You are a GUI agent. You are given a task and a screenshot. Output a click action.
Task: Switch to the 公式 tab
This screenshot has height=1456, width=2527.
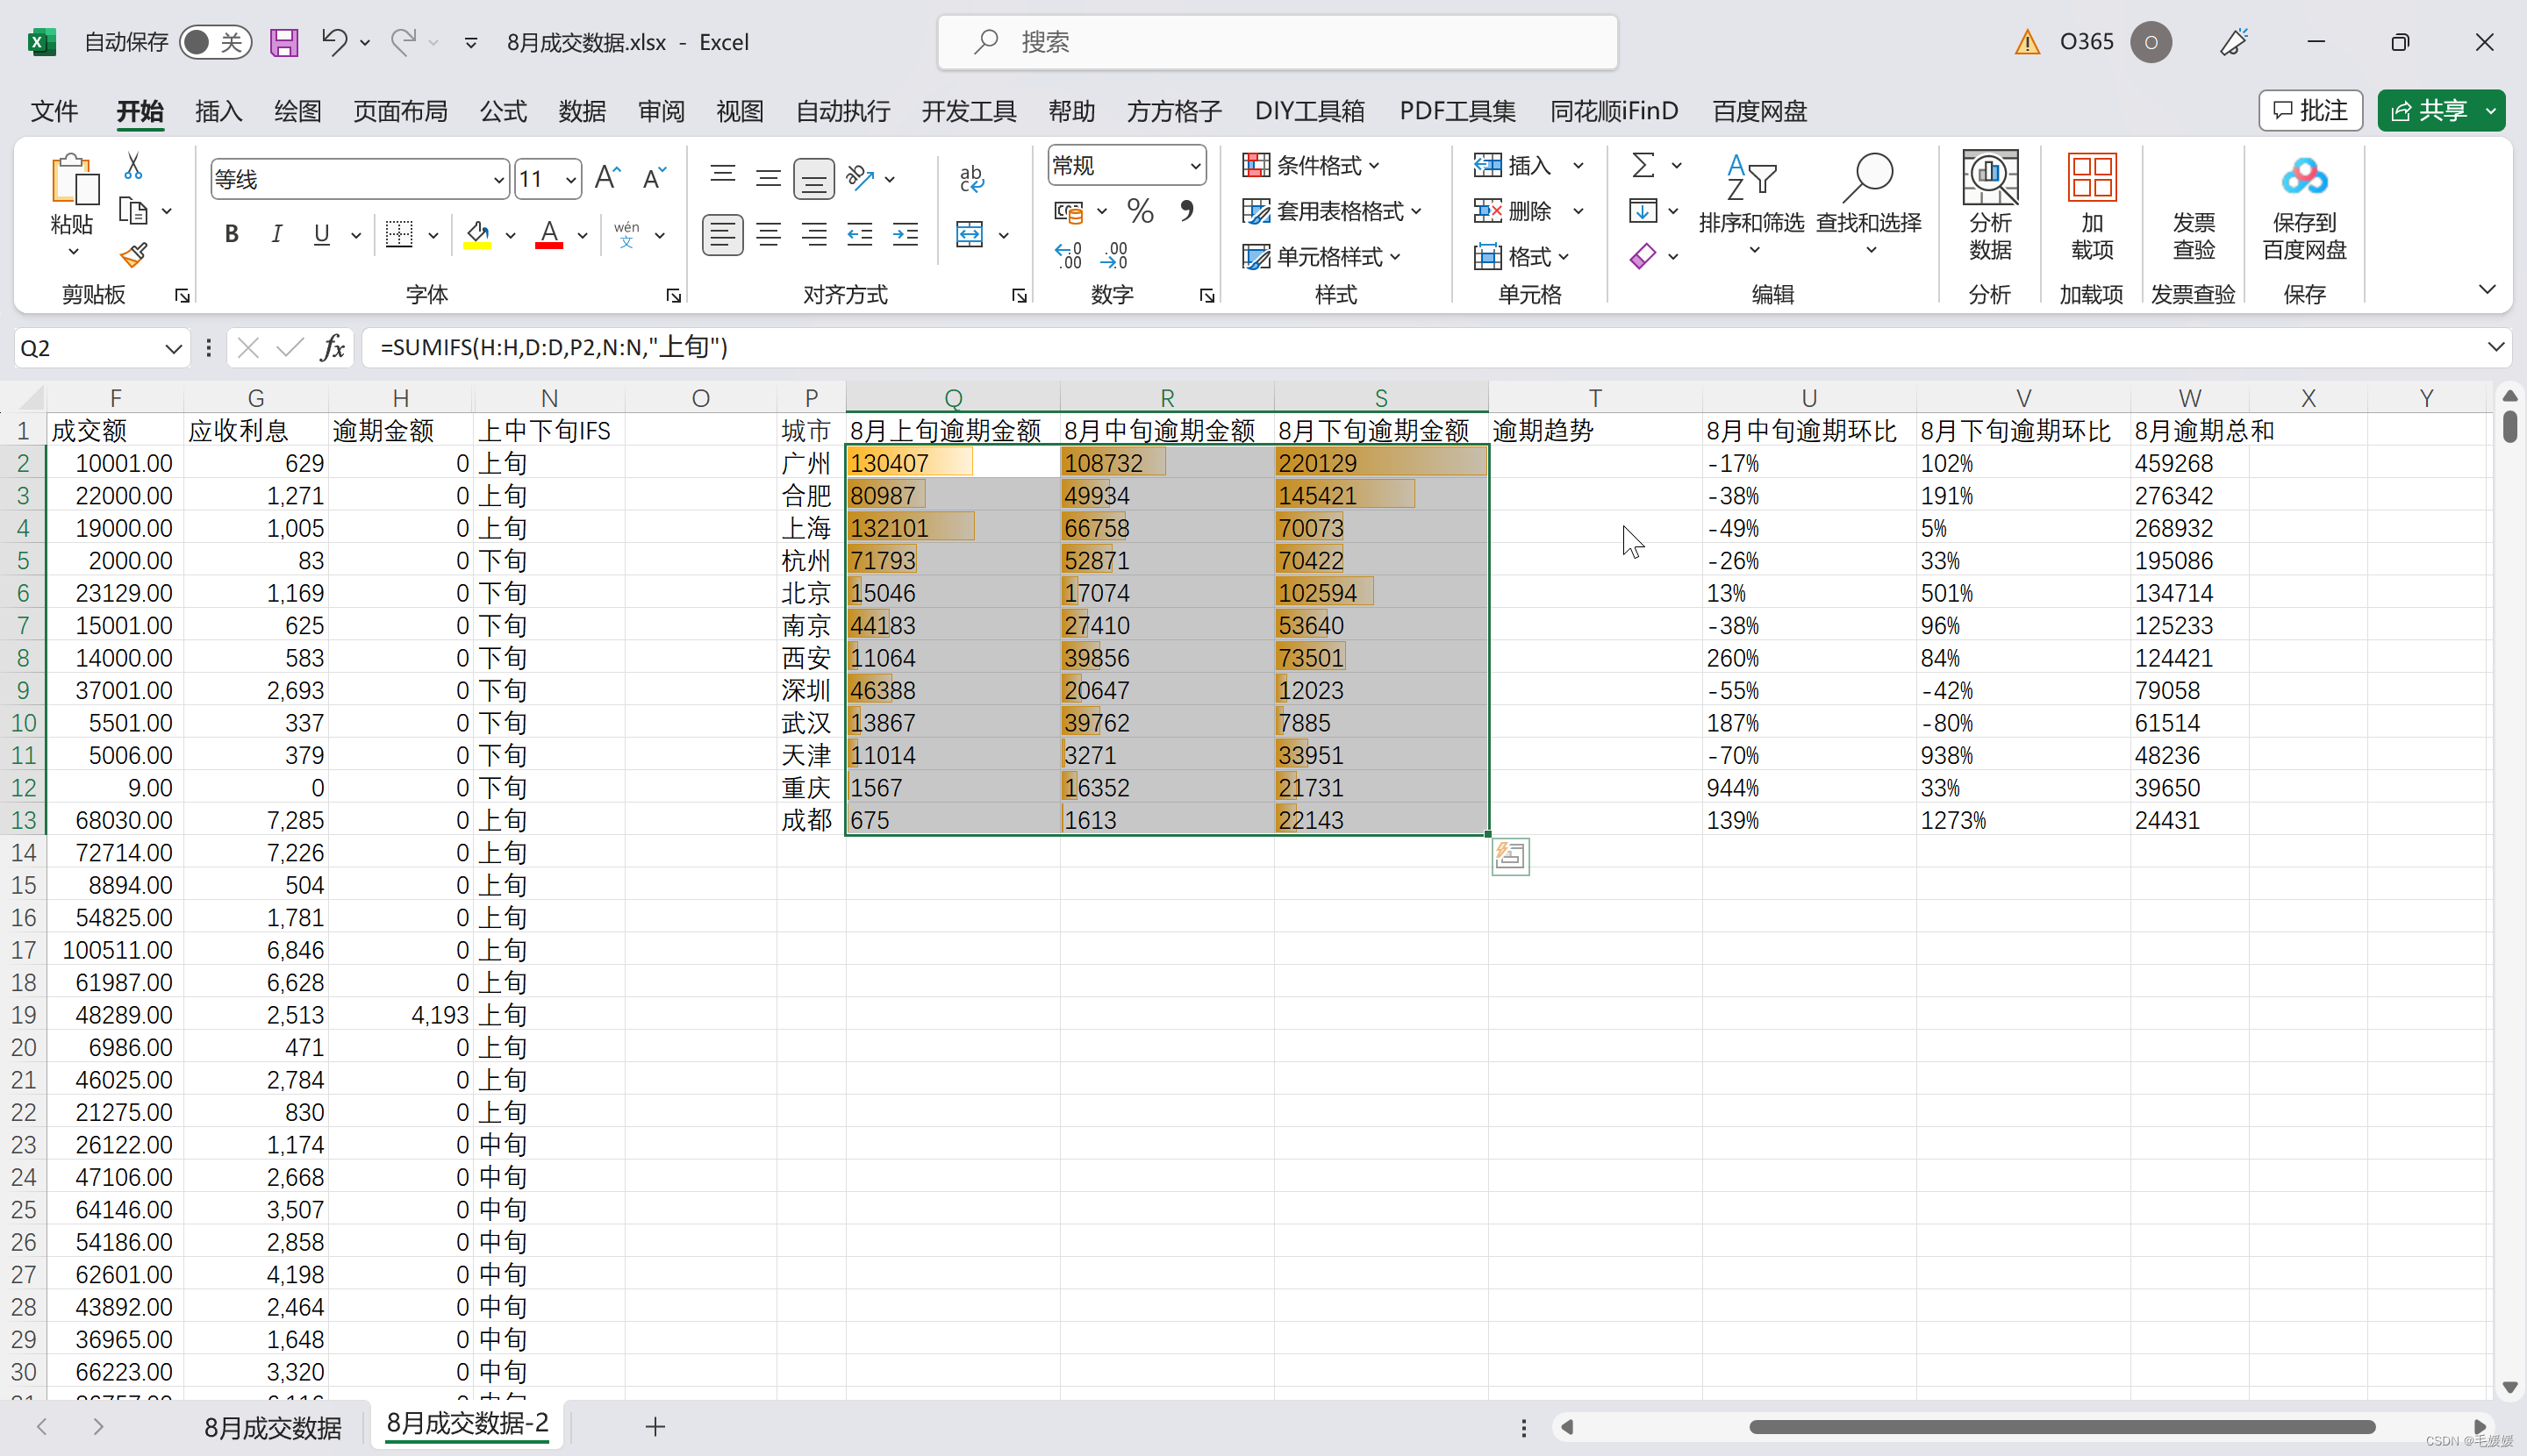coord(503,111)
